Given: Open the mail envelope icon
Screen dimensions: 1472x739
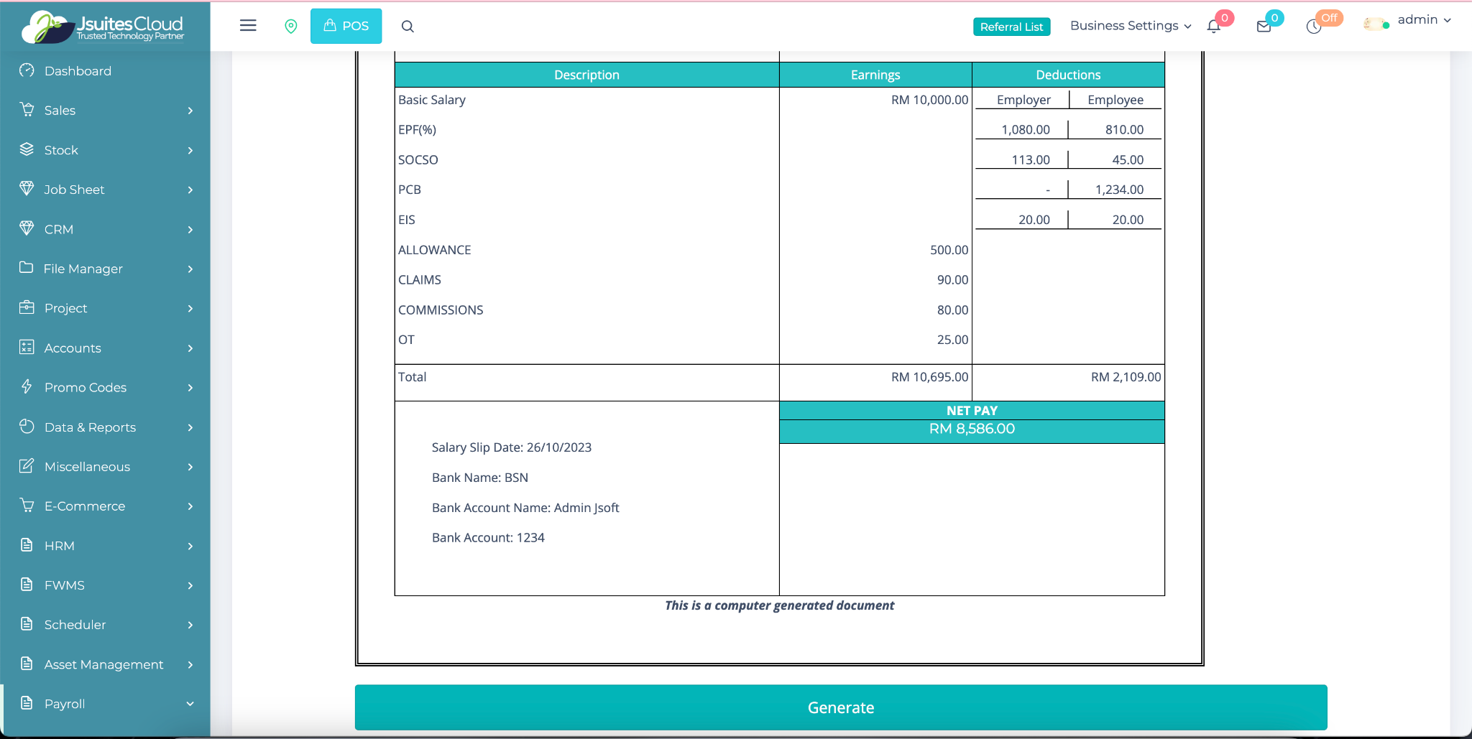Looking at the screenshot, I should pos(1264,27).
